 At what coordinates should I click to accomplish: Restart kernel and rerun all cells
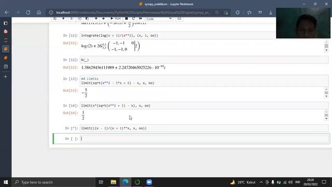pos(141,19)
